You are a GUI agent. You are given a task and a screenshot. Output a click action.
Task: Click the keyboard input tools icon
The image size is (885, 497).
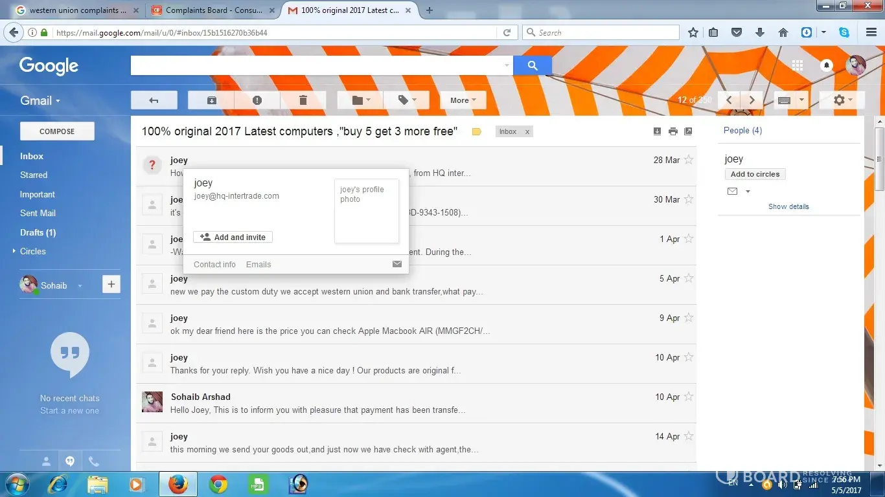tap(784, 100)
